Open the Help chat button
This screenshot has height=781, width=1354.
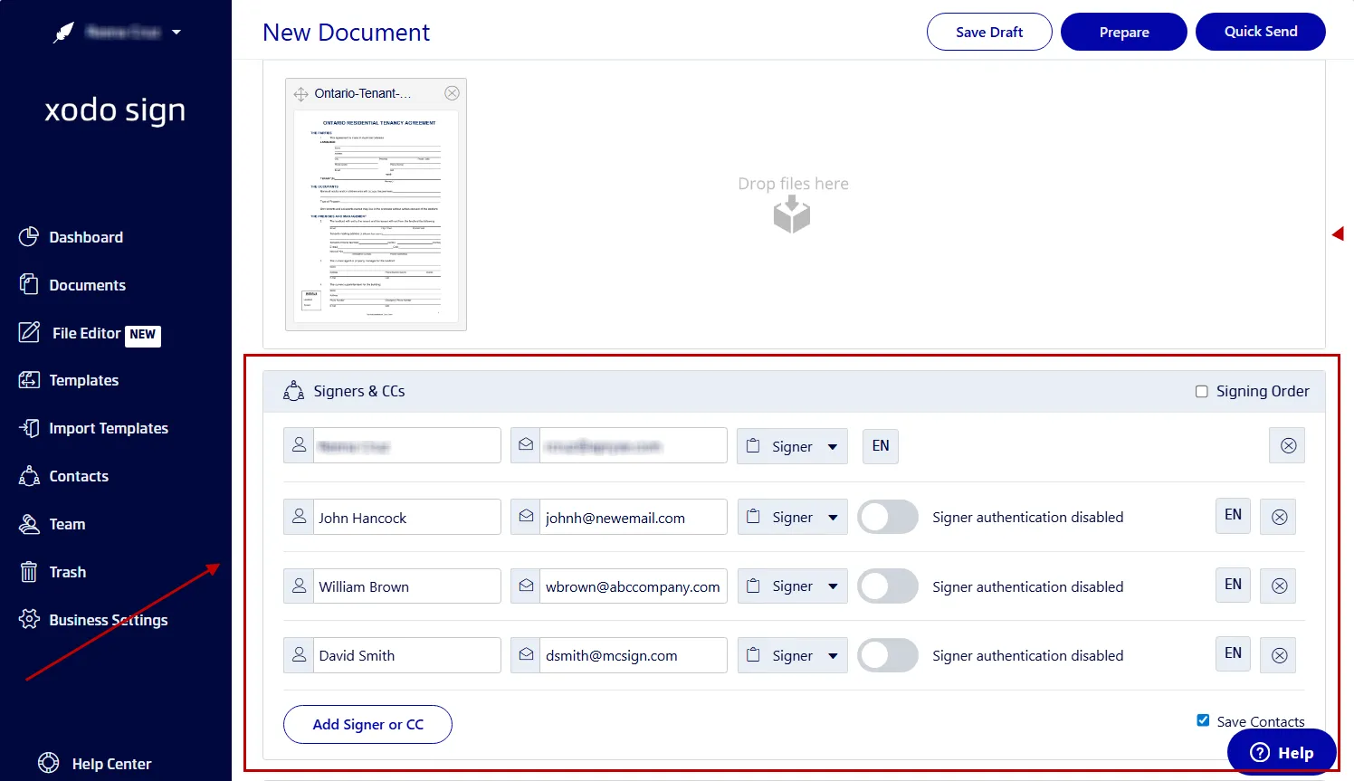click(x=1282, y=752)
